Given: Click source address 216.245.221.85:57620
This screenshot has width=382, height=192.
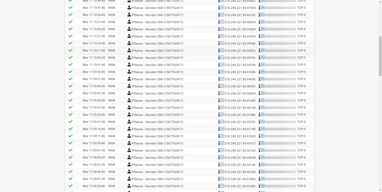Looking at the screenshot, I should click(x=240, y=136).
